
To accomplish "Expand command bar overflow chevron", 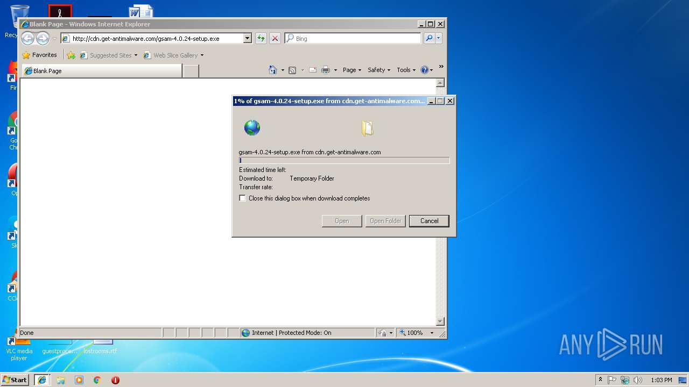I will click(441, 67).
